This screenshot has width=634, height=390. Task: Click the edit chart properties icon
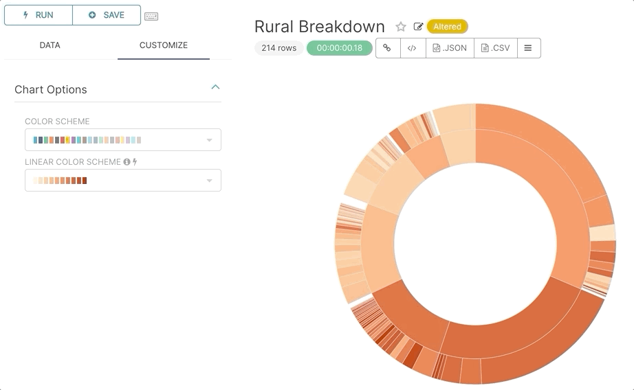click(418, 27)
